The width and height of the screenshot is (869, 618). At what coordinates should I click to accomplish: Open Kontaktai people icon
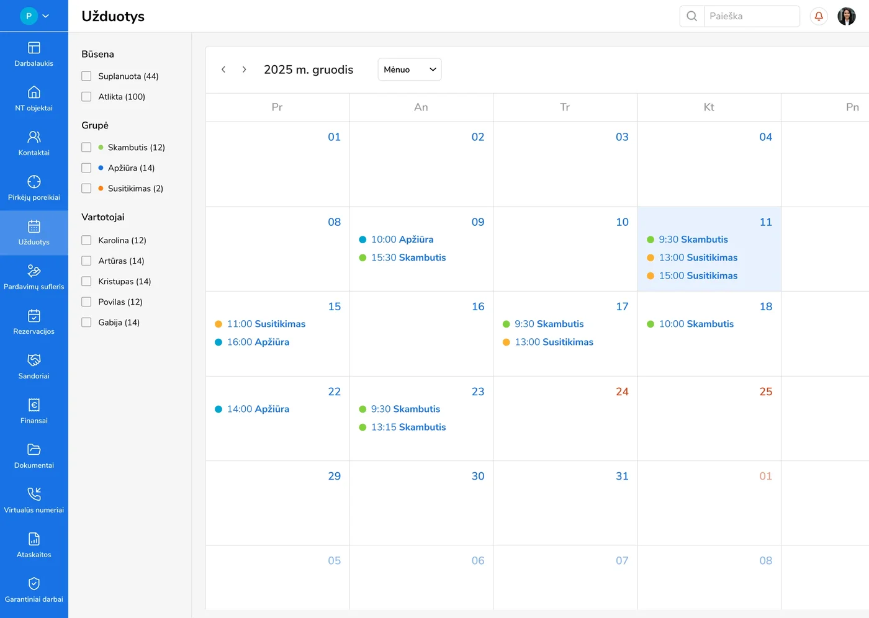pos(34,137)
